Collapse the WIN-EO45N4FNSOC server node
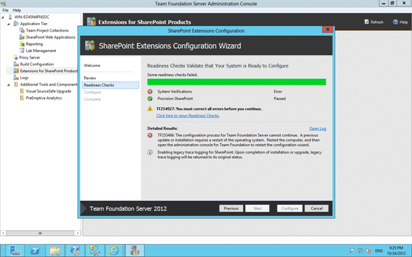 (x=3, y=17)
